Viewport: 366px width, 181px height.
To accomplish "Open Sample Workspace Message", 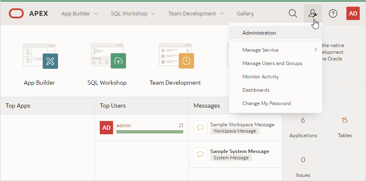I will click(242, 125).
